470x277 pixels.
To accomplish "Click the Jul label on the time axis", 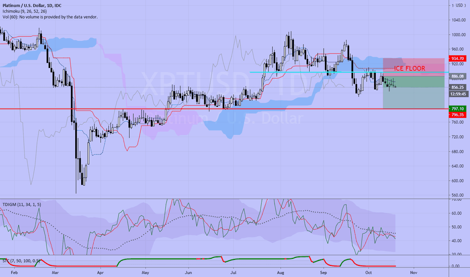I will (x=233, y=273).
